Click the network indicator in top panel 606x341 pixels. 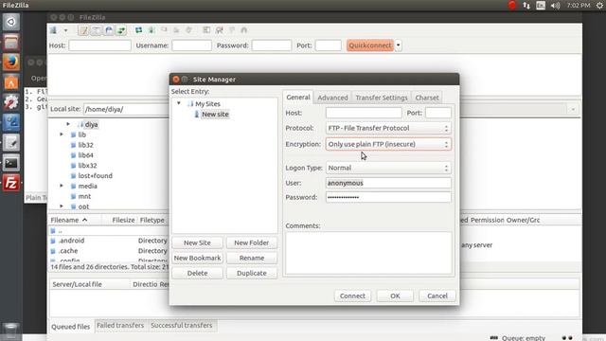[526, 6]
